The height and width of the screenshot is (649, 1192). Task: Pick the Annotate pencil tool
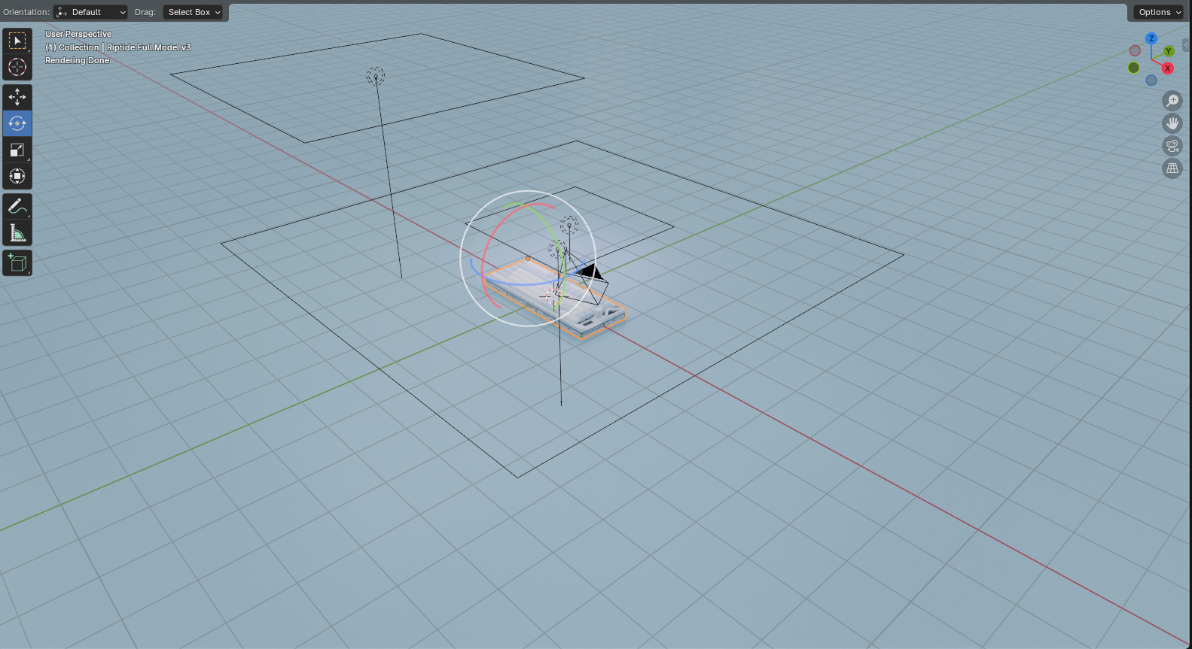17,207
